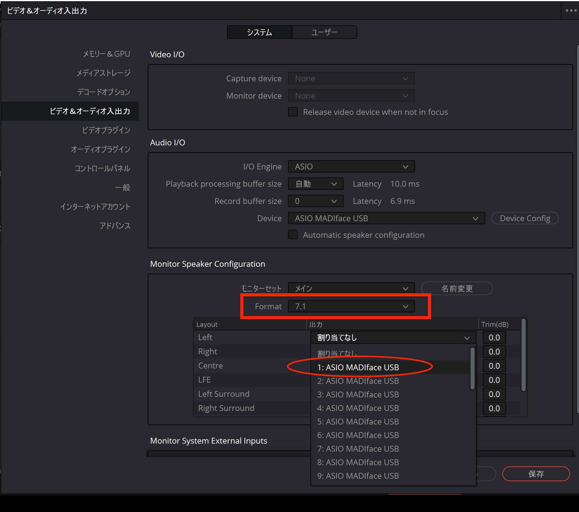The height and width of the screenshot is (512, 579).
Task: Switch to the ユーザー tab
Action: 324,32
